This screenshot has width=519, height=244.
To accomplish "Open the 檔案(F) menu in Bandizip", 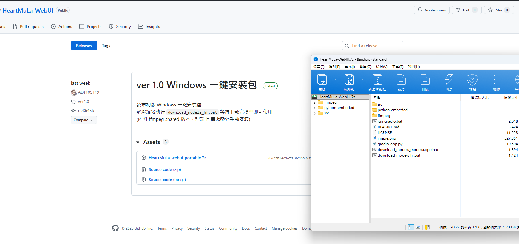I will pos(319,67).
